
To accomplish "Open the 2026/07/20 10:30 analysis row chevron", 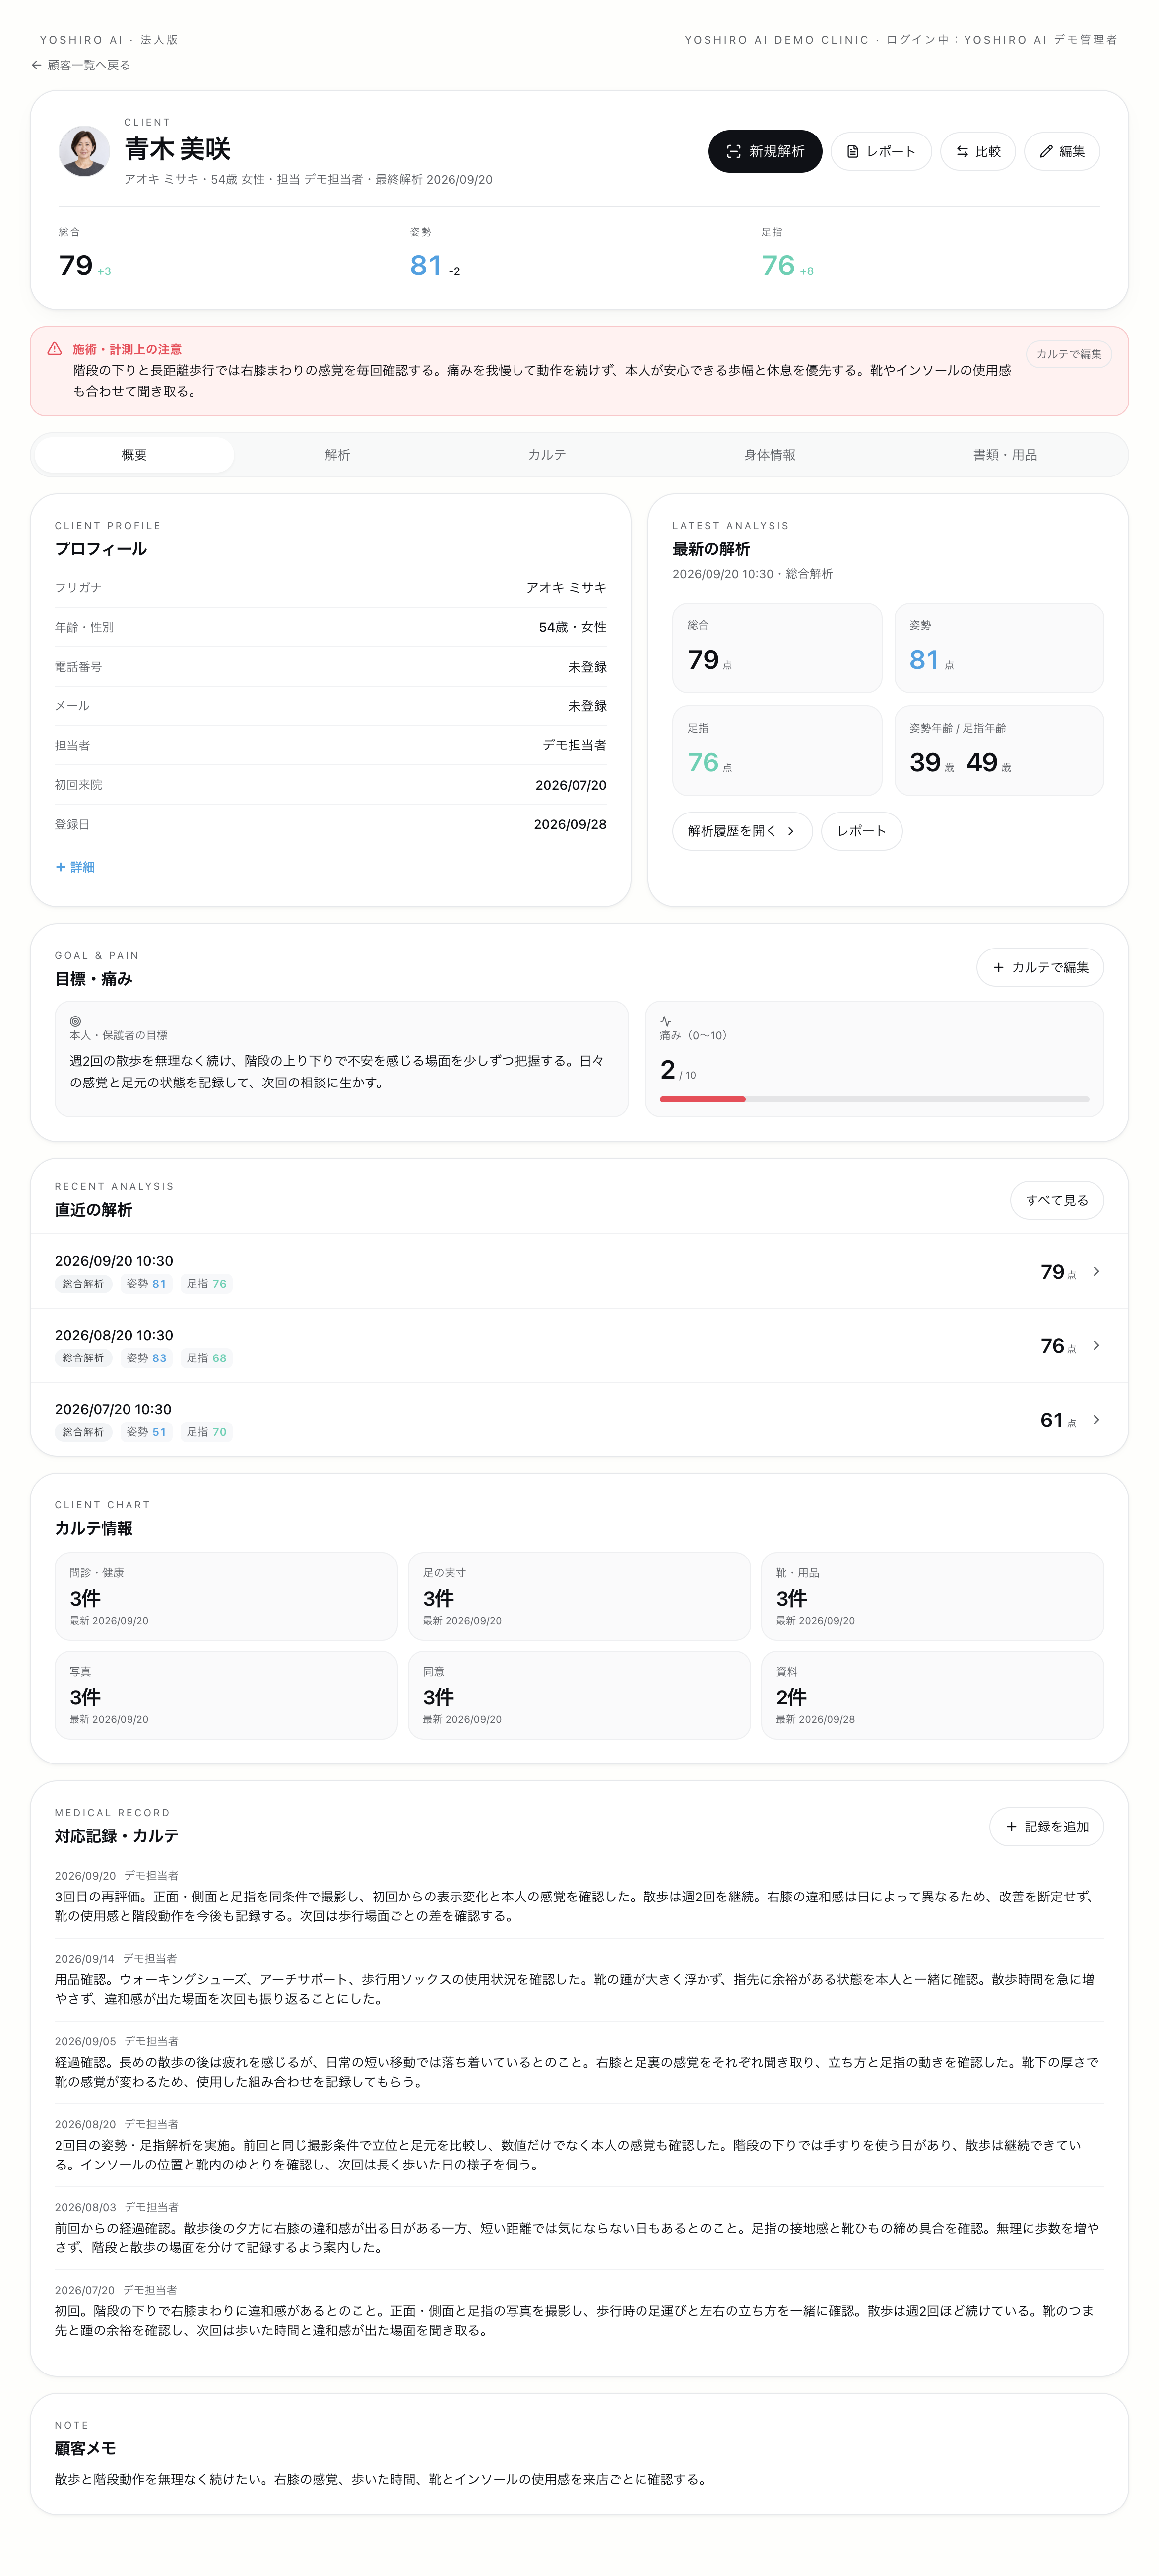I will pyautogui.click(x=1096, y=1419).
